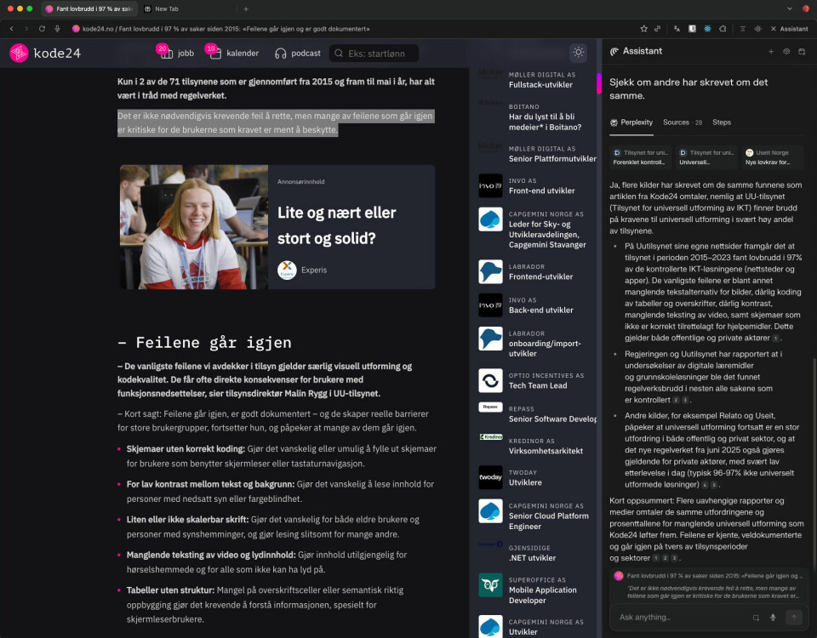Click the microphone icon in Ask anything box

pos(773,618)
